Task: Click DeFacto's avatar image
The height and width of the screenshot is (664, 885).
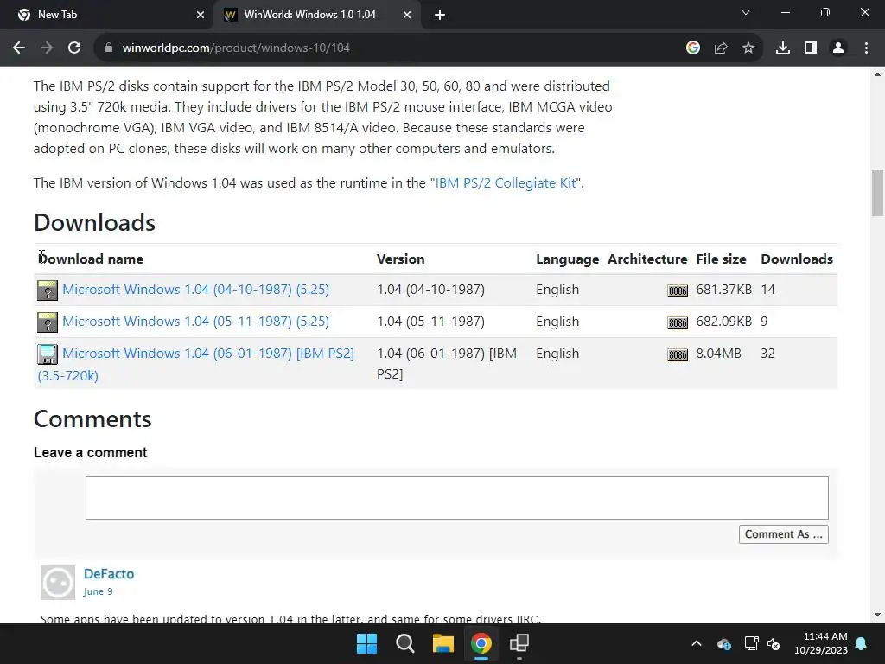Action: 58,583
